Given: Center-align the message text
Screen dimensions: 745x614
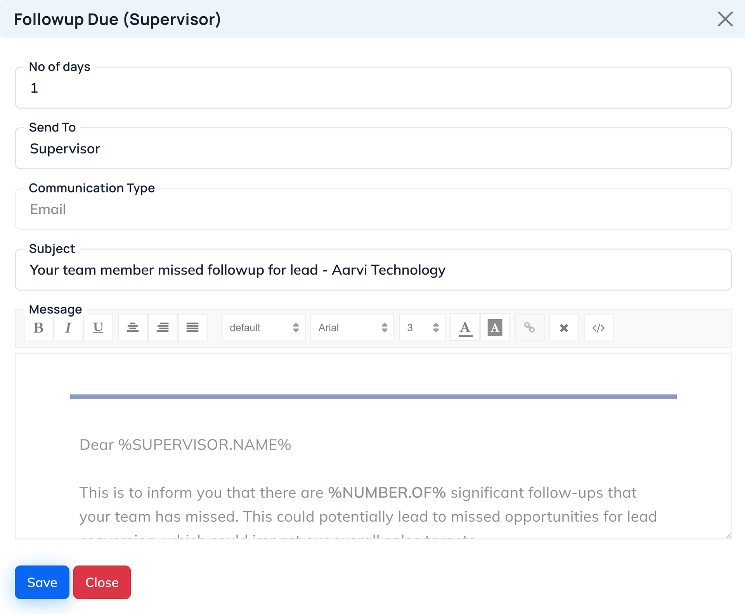Looking at the screenshot, I should click(133, 328).
